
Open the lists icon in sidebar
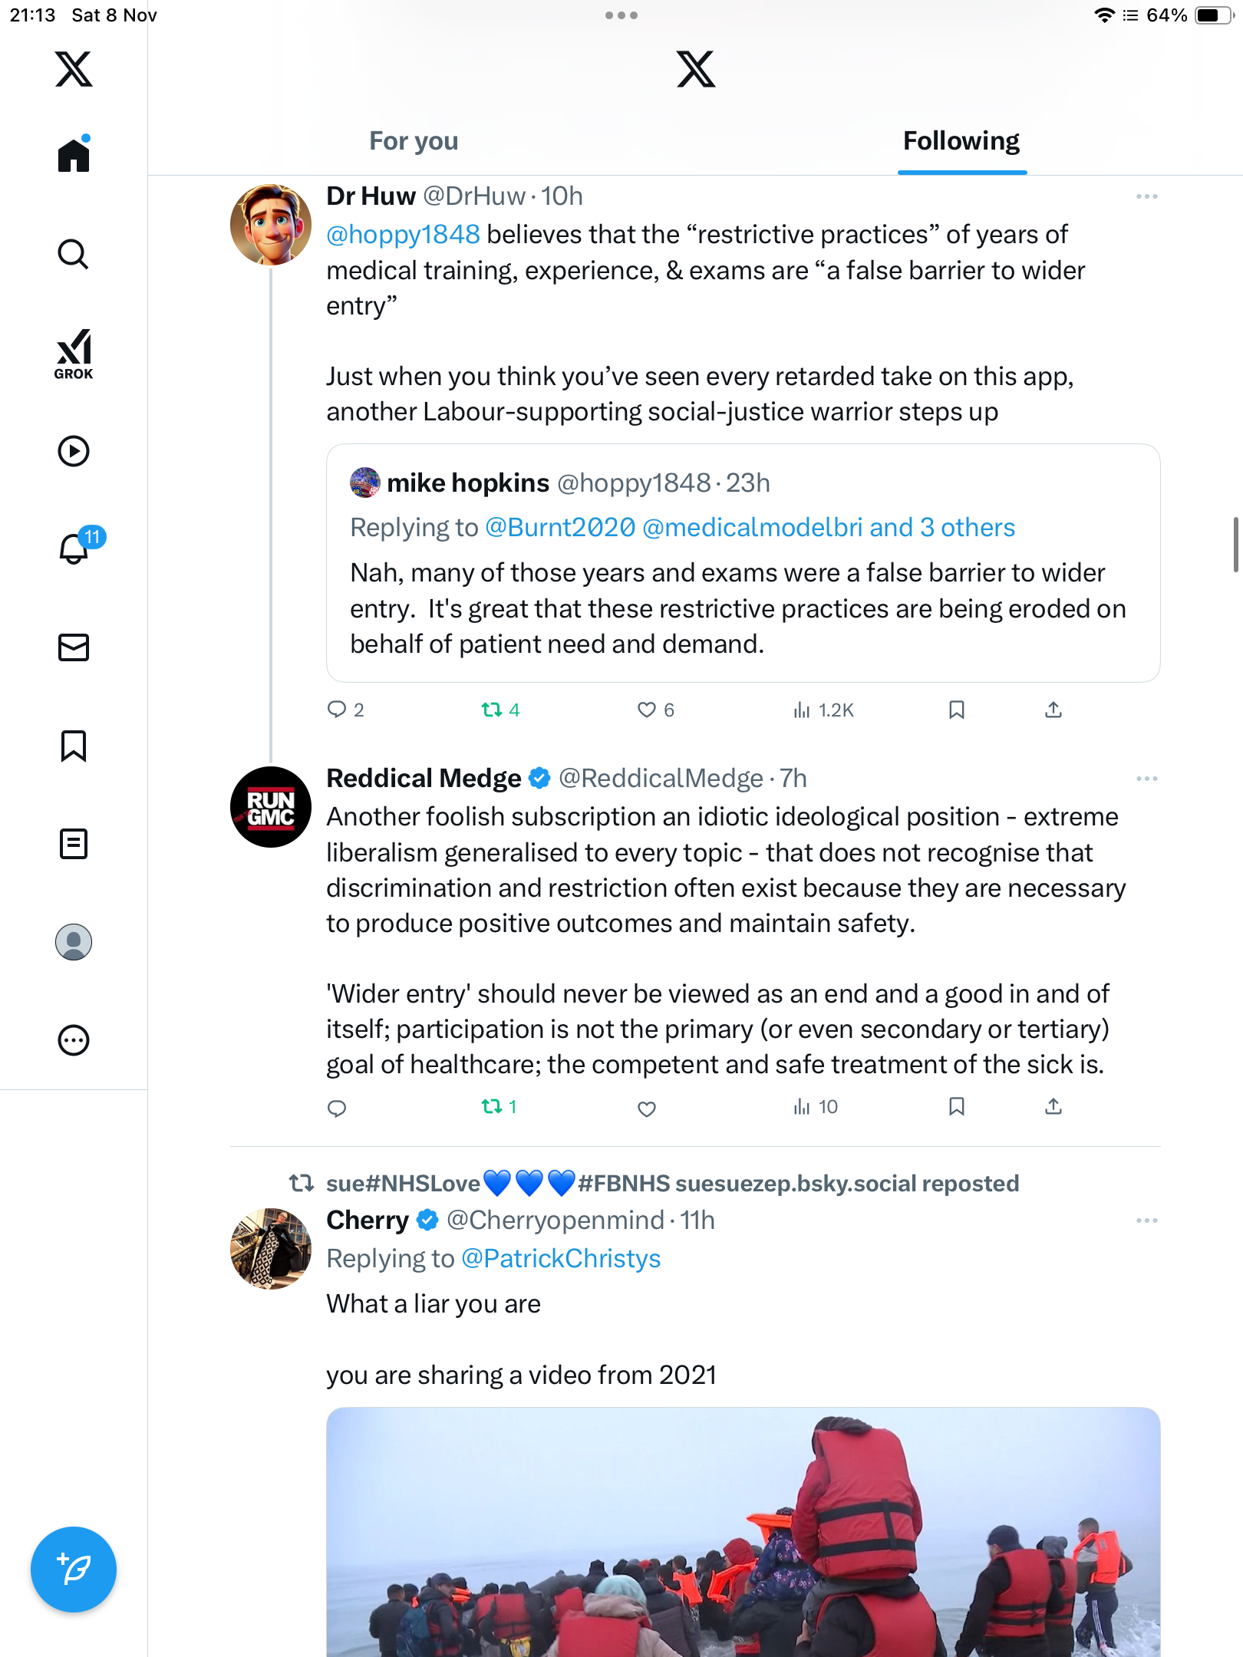(x=74, y=844)
